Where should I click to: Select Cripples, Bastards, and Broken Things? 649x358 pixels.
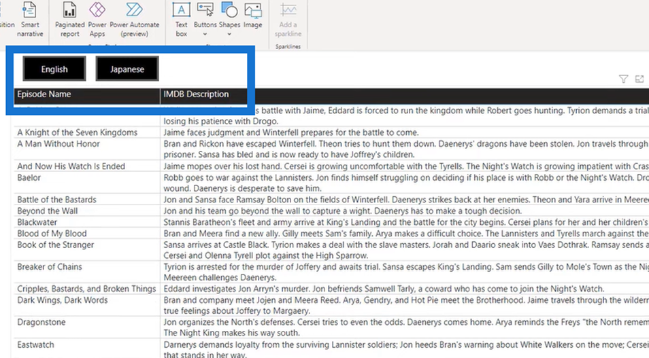(x=86, y=289)
